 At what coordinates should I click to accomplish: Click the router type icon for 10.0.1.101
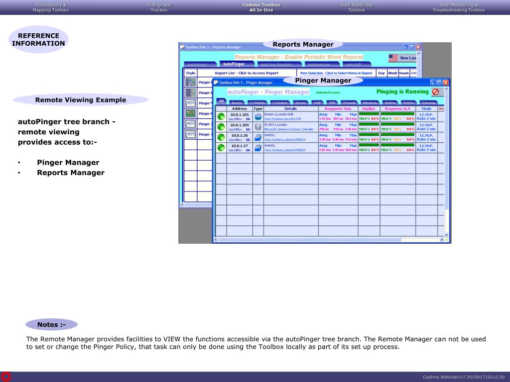(258, 116)
